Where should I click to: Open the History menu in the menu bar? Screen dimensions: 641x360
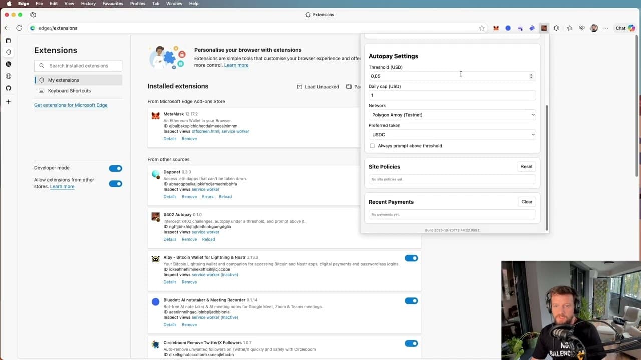[x=88, y=3]
